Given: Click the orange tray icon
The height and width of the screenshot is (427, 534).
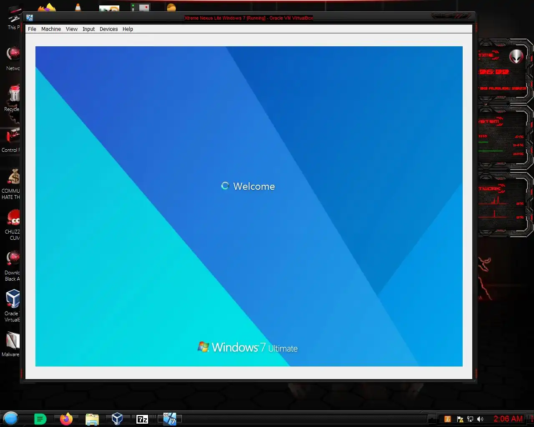Looking at the screenshot, I should 448,419.
